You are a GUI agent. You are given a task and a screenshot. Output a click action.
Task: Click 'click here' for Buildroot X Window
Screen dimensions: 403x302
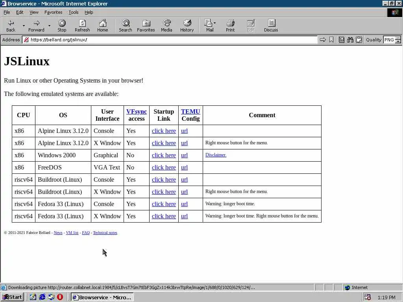(x=164, y=192)
